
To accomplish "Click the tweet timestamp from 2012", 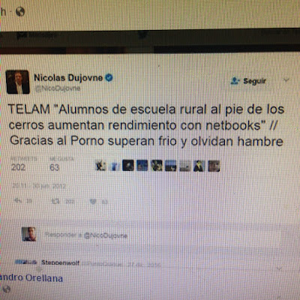I will pyautogui.click(x=39, y=186).
